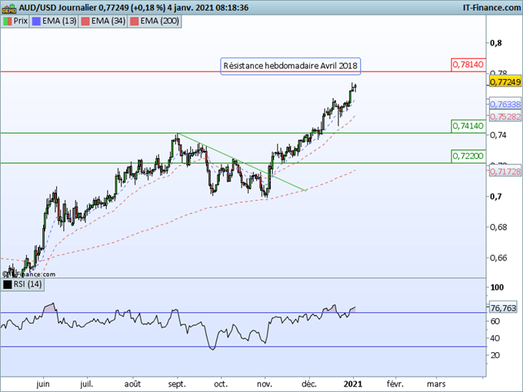Click the 'mars' label on time axis
523x392 pixels.
(436, 384)
